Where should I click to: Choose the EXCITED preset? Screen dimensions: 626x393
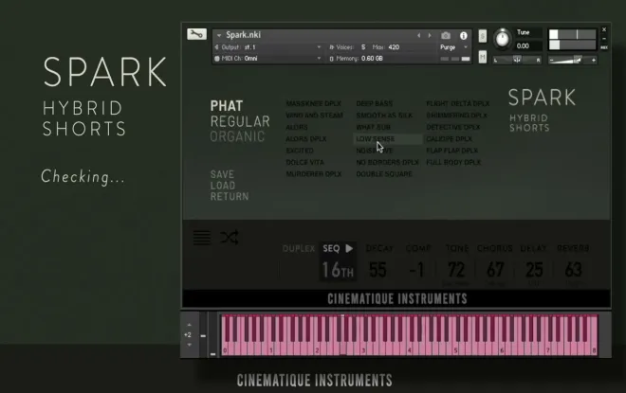pos(300,151)
